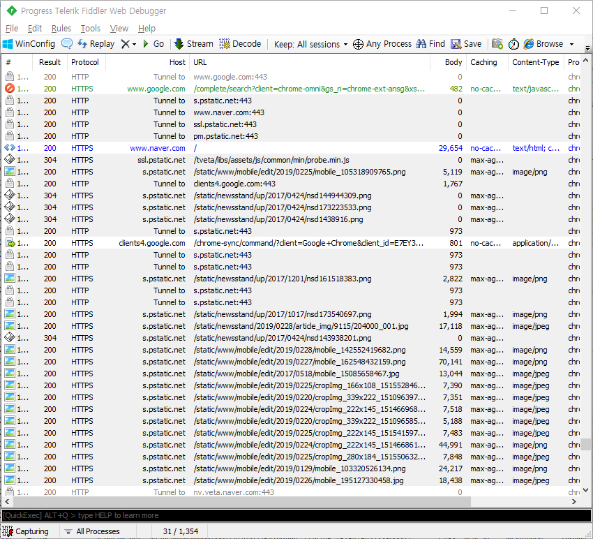593x539 pixels.
Task: Click the horizontal scrollbar thumb
Action: pos(242,501)
